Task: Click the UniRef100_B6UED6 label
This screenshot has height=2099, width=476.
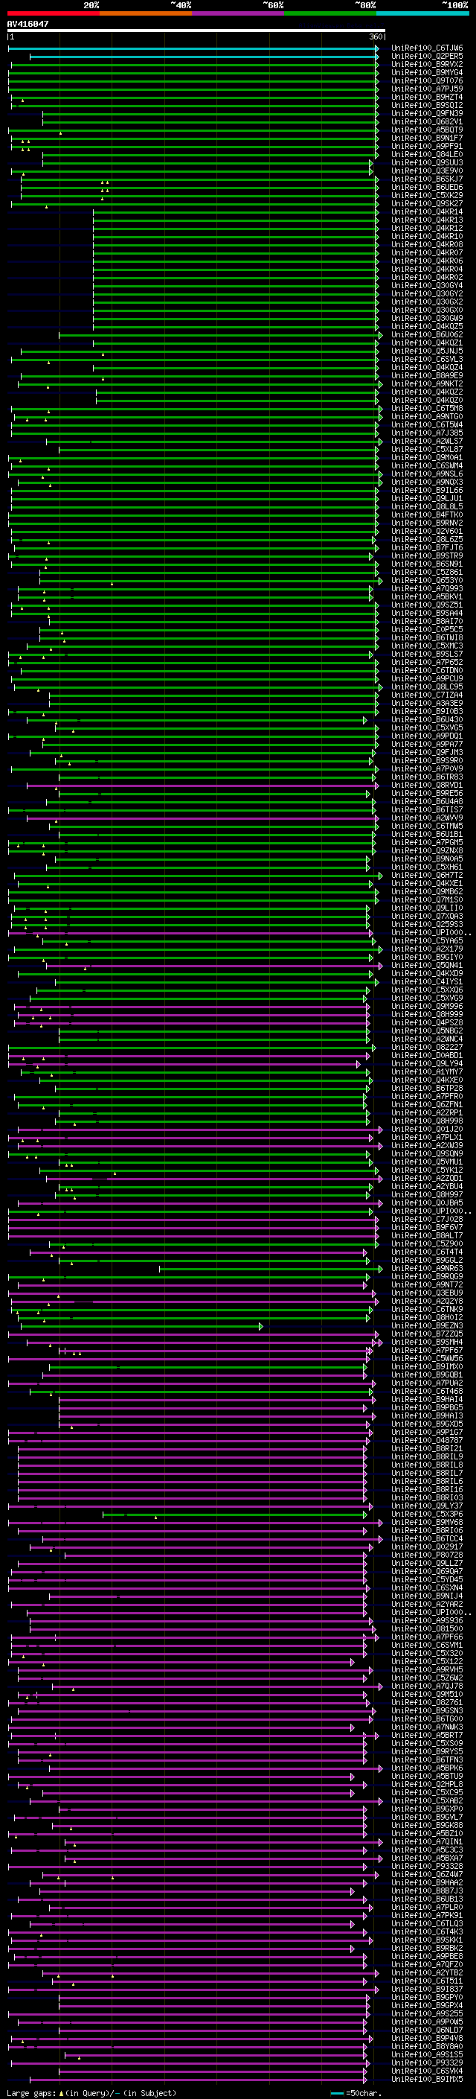Action: tap(427, 188)
